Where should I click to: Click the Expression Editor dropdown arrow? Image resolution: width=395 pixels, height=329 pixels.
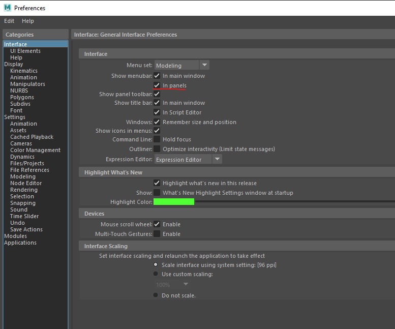point(217,159)
